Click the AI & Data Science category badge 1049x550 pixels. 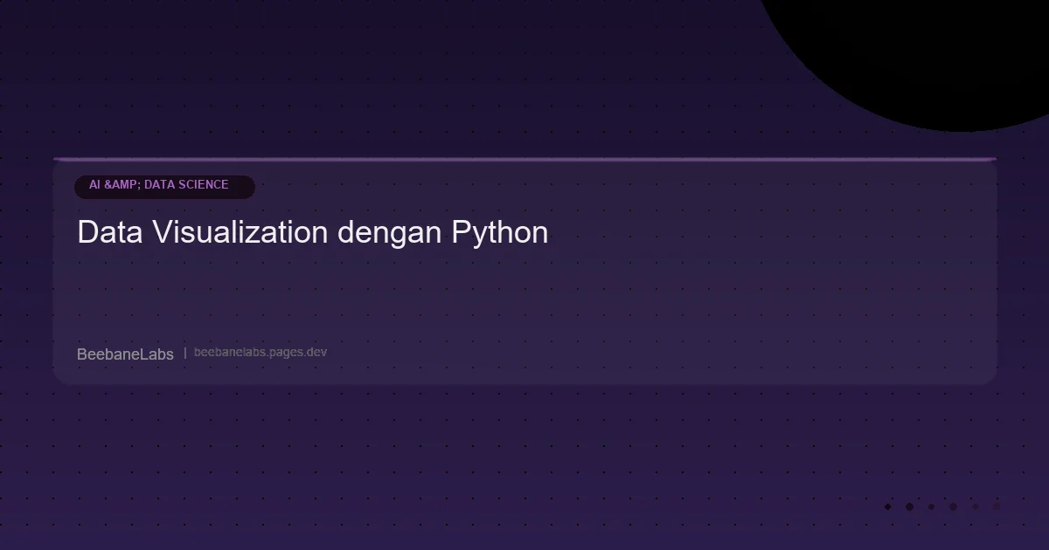164,186
